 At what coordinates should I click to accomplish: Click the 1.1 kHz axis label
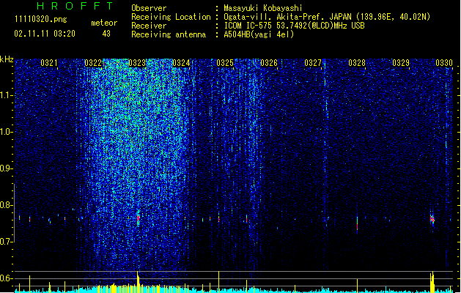[x=6, y=95]
